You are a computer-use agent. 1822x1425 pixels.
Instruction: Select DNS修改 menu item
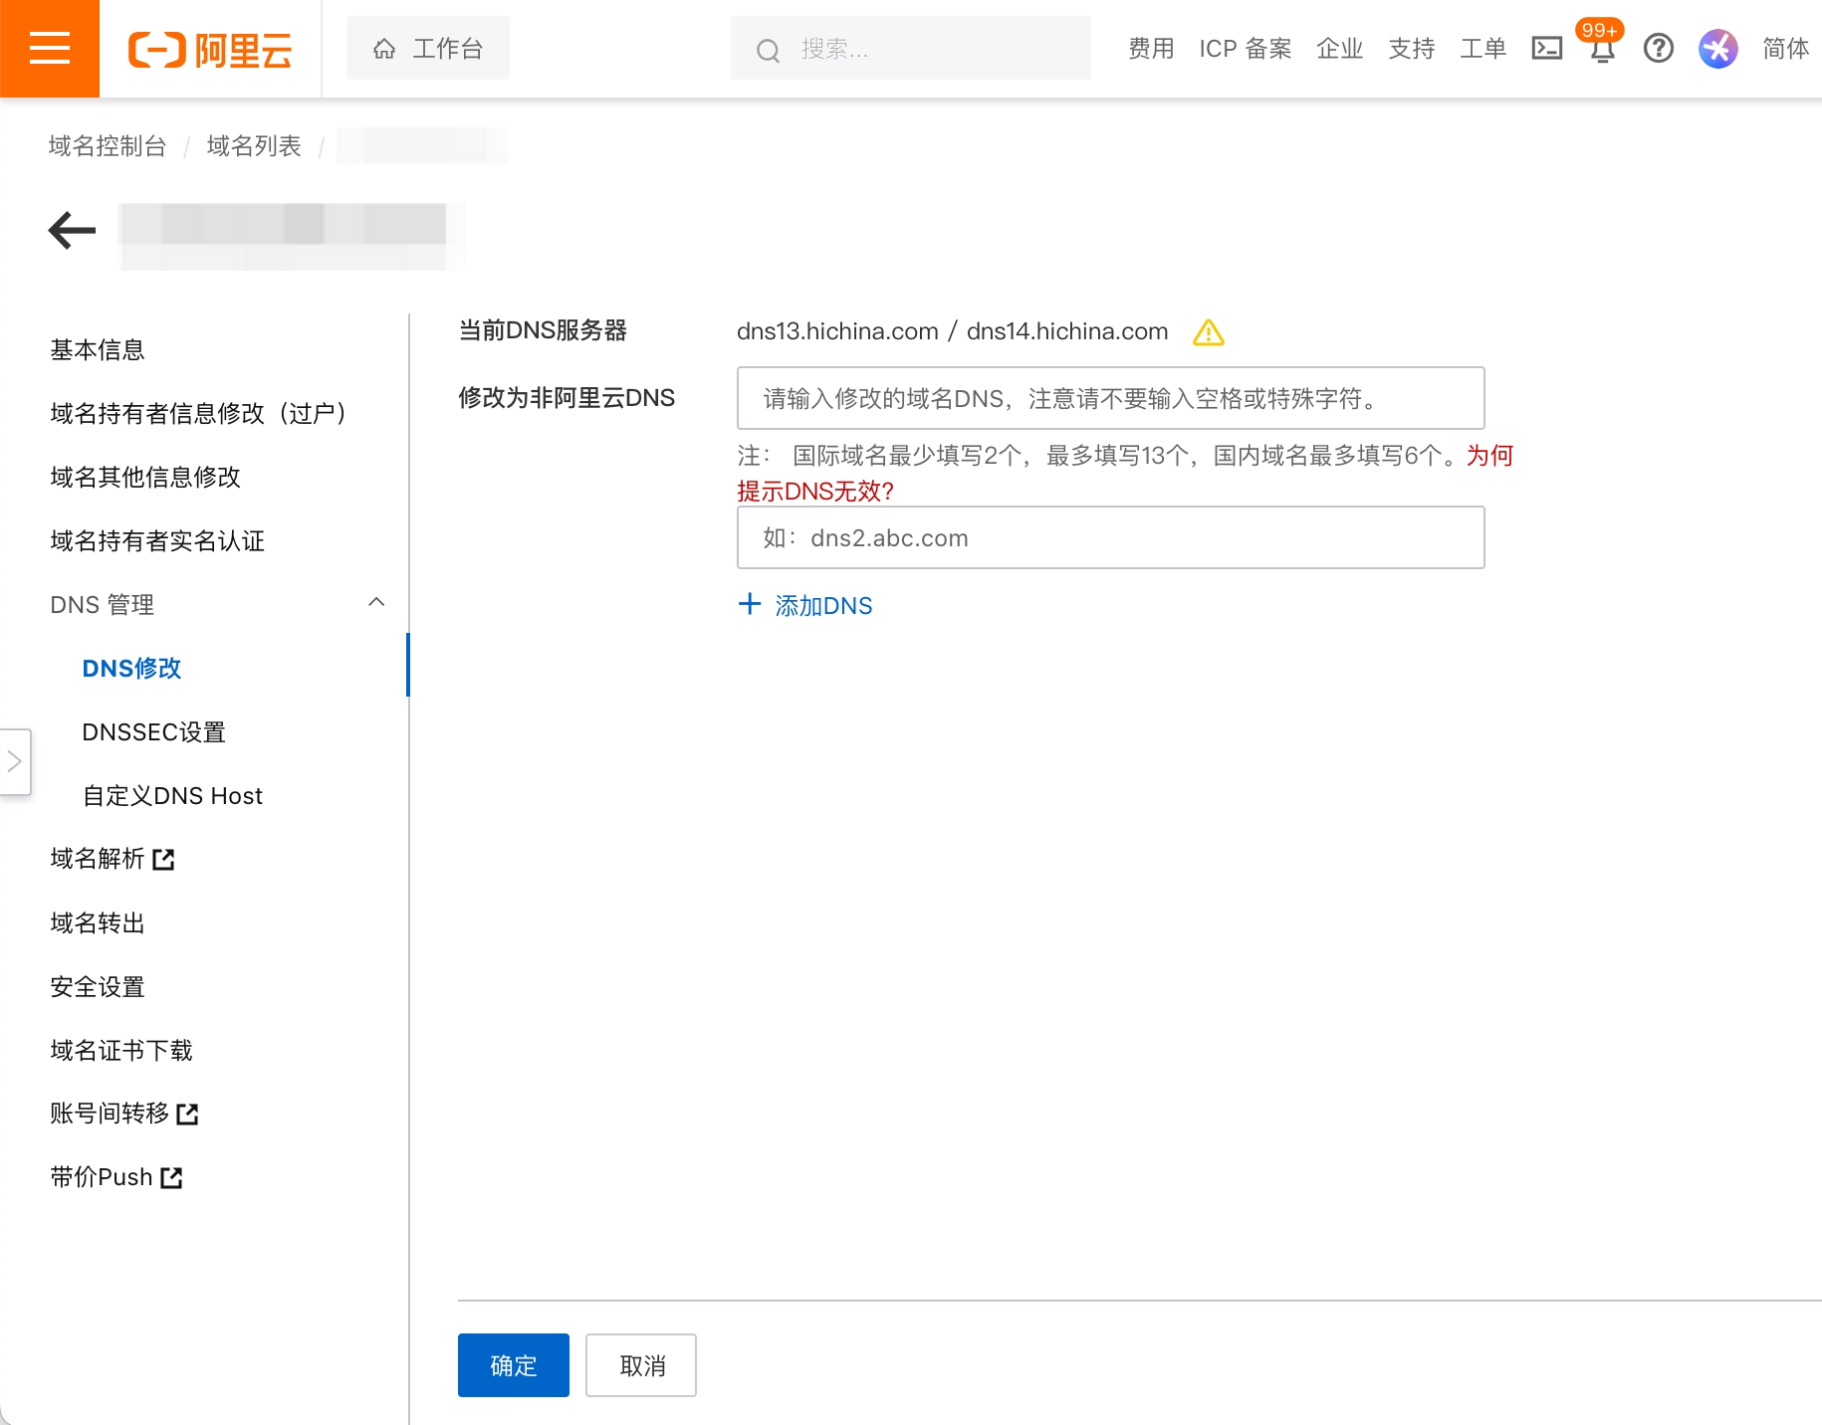click(x=131, y=668)
